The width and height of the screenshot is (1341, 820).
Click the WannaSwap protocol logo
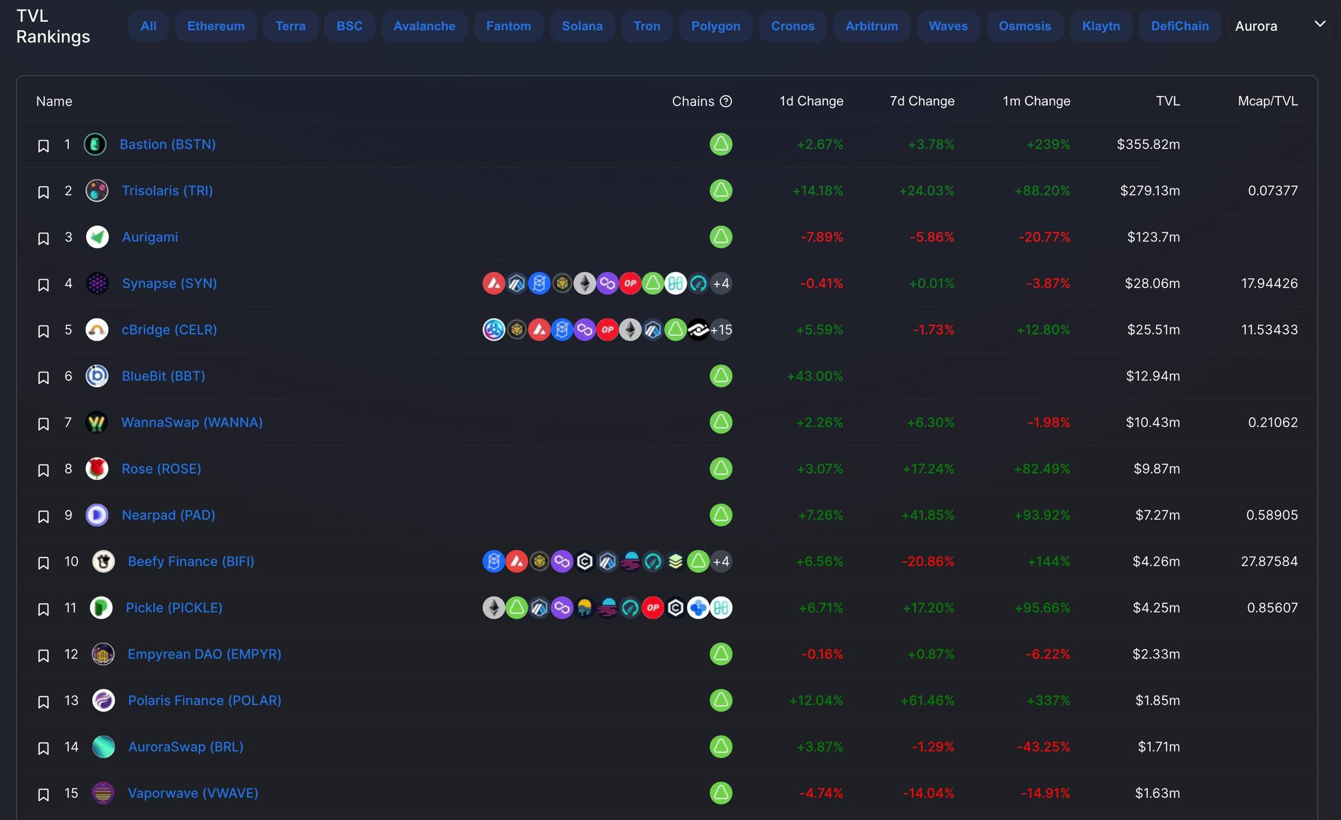pos(97,422)
